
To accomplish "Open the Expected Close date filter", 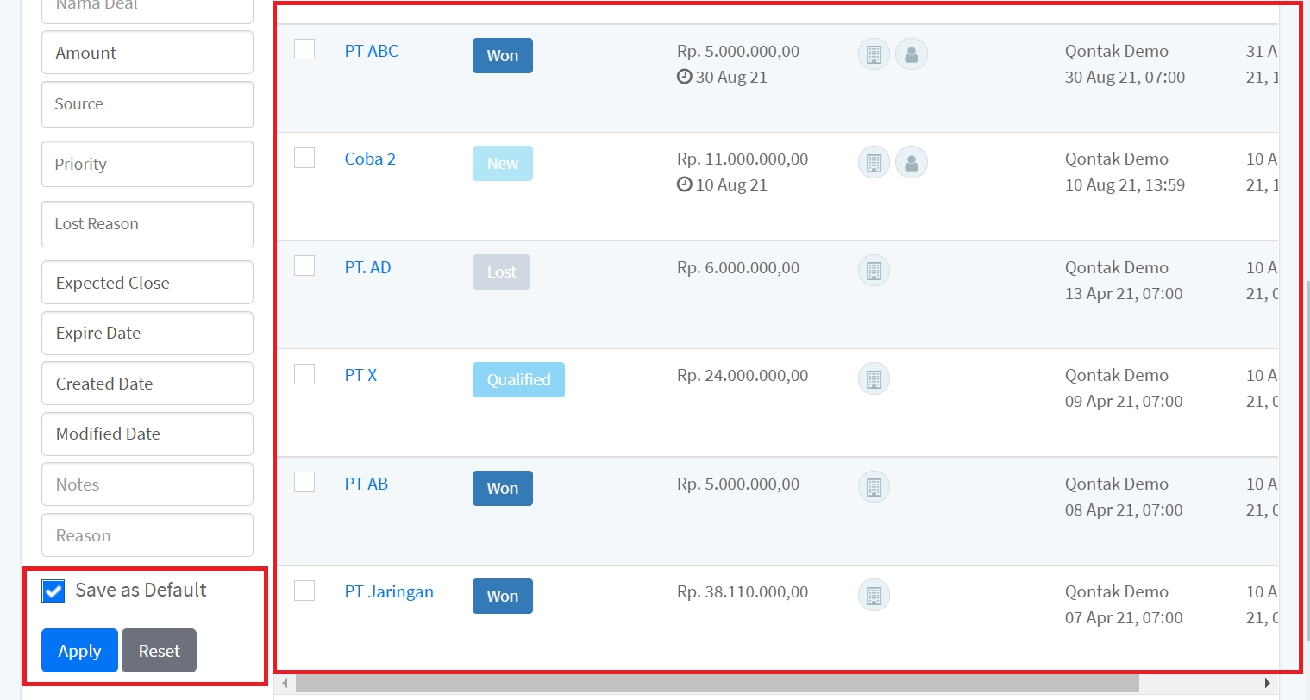I will point(147,283).
